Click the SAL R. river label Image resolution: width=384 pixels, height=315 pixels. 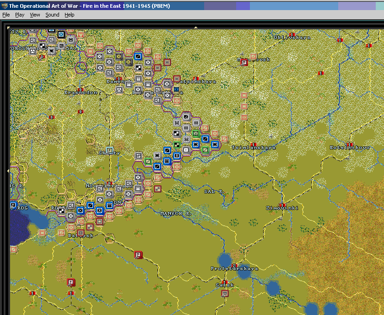pos(214,191)
